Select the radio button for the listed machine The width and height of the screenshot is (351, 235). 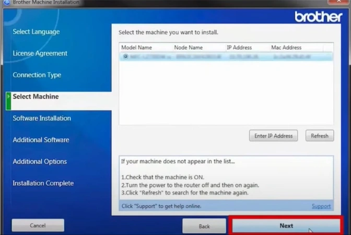pos(125,56)
